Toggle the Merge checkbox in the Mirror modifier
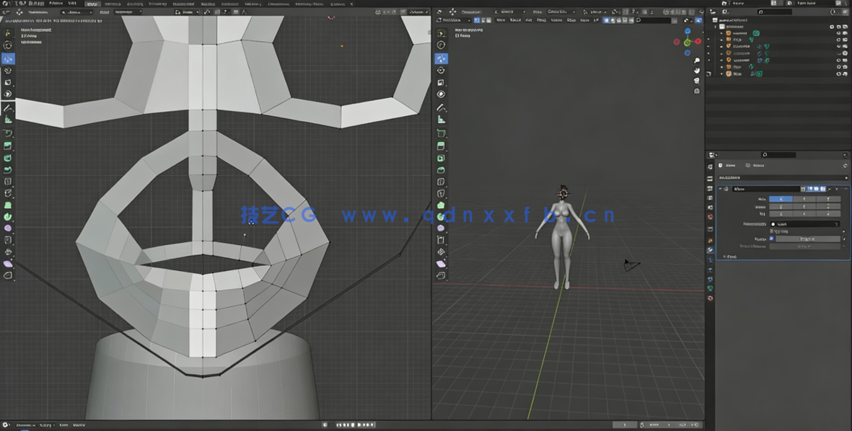Viewport: 852px width, 431px height. (772, 239)
